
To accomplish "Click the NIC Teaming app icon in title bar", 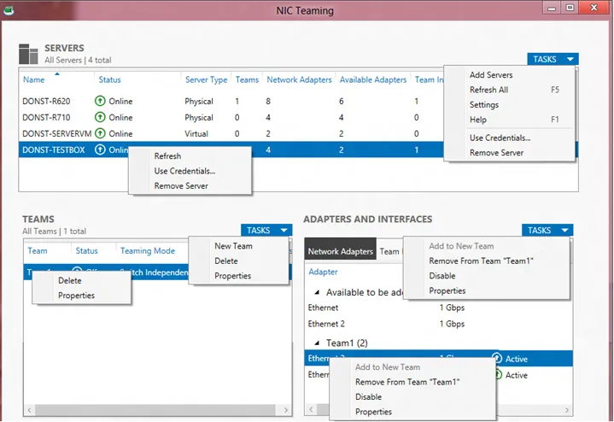I will coord(9,10).
